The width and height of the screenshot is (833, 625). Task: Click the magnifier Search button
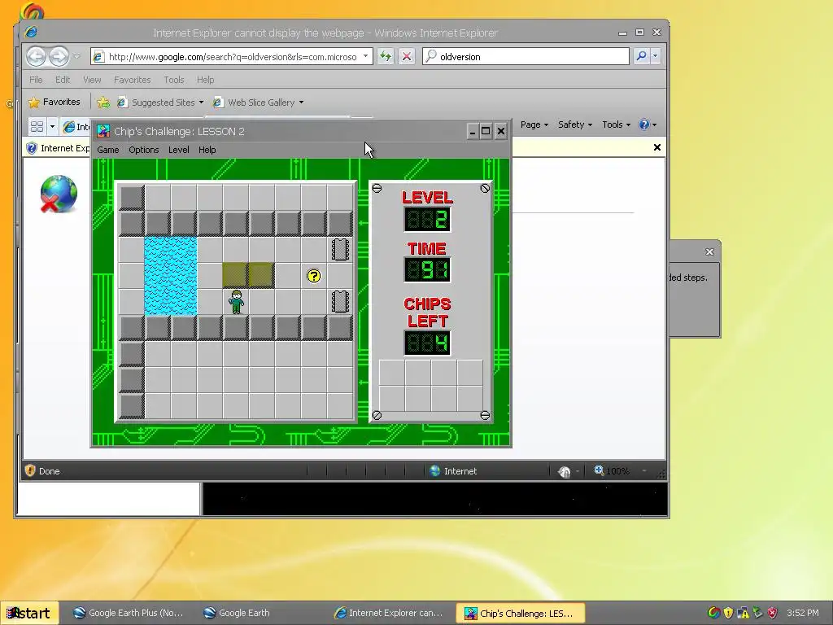641,56
